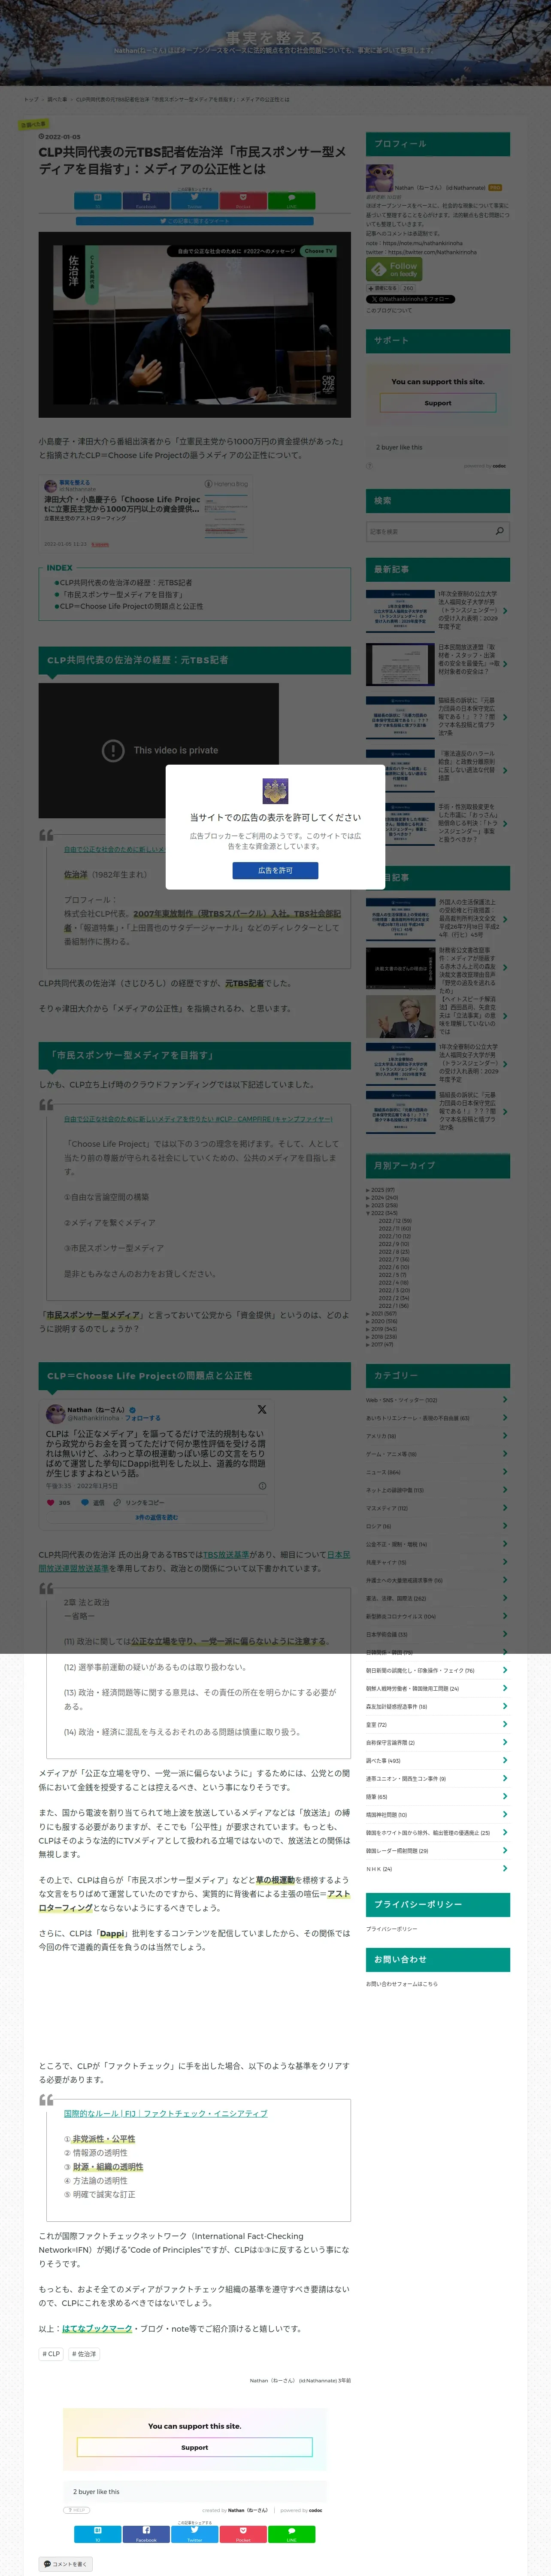Click the tweet author avatar Nathan
This screenshot has height=2576, width=551.
pos(56,1413)
